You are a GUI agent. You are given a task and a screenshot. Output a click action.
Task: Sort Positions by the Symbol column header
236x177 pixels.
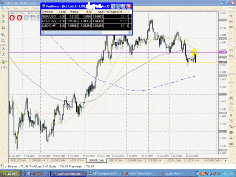tap(49, 12)
